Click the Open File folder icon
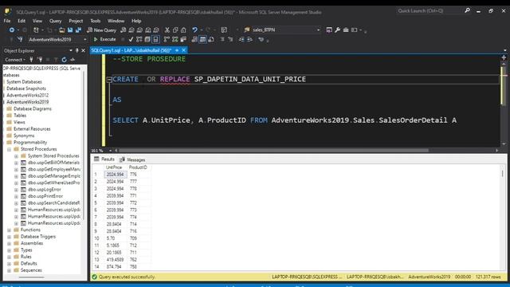Screen dimensions: 510x287 pos(62,30)
